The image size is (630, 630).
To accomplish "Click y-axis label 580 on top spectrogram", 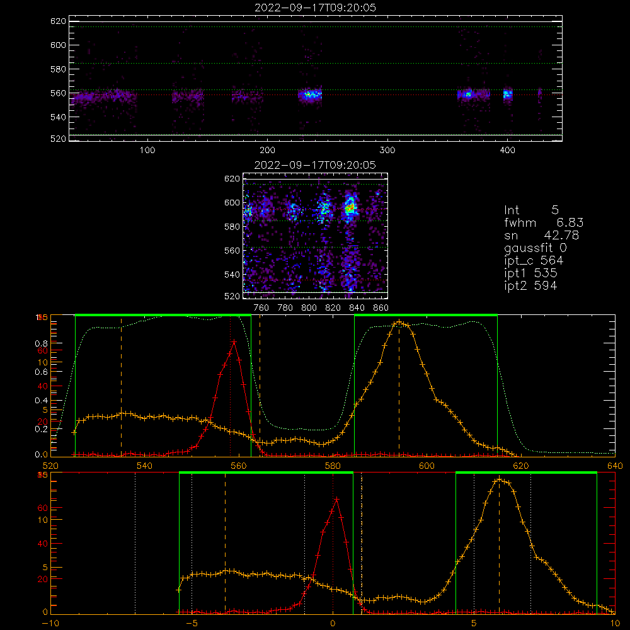I will pos(58,69).
